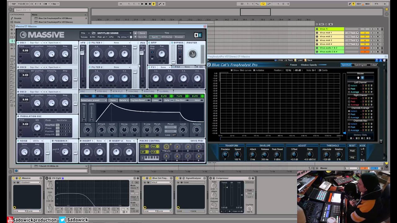
Task: Open FreqAnalyst help question mark icon
Action: coord(377,60)
